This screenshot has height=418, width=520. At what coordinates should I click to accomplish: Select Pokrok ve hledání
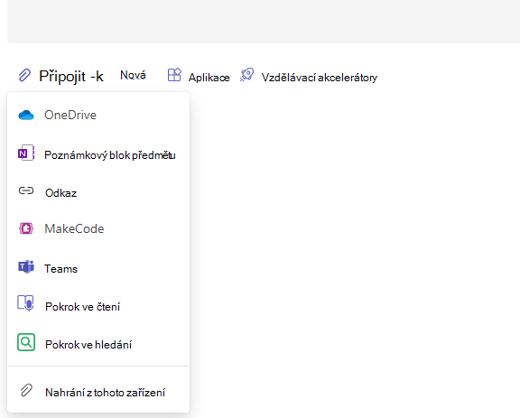tap(98, 344)
